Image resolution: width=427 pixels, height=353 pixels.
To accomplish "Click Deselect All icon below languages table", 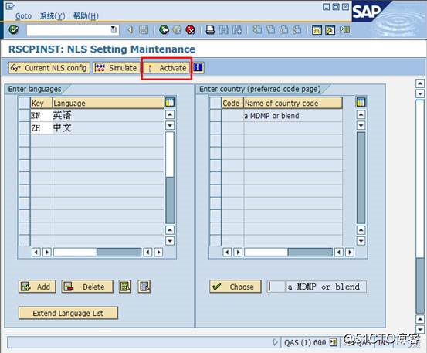I will tap(144, 287).
